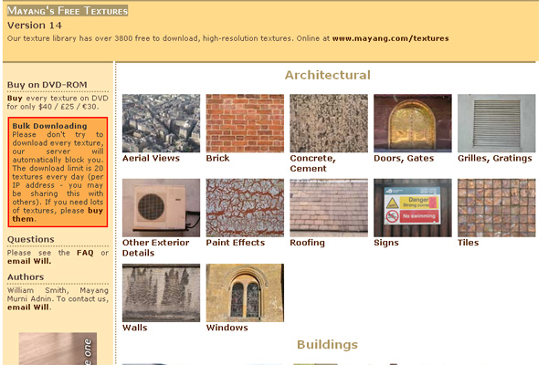The width and height of the screenshot is (548, 365).
Task: Open the Brick texture thumbnail
Action: tap(245, 123)
